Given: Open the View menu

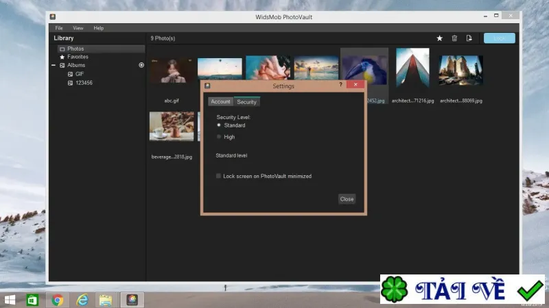Looking at the screenshot, I should [78, 28].
